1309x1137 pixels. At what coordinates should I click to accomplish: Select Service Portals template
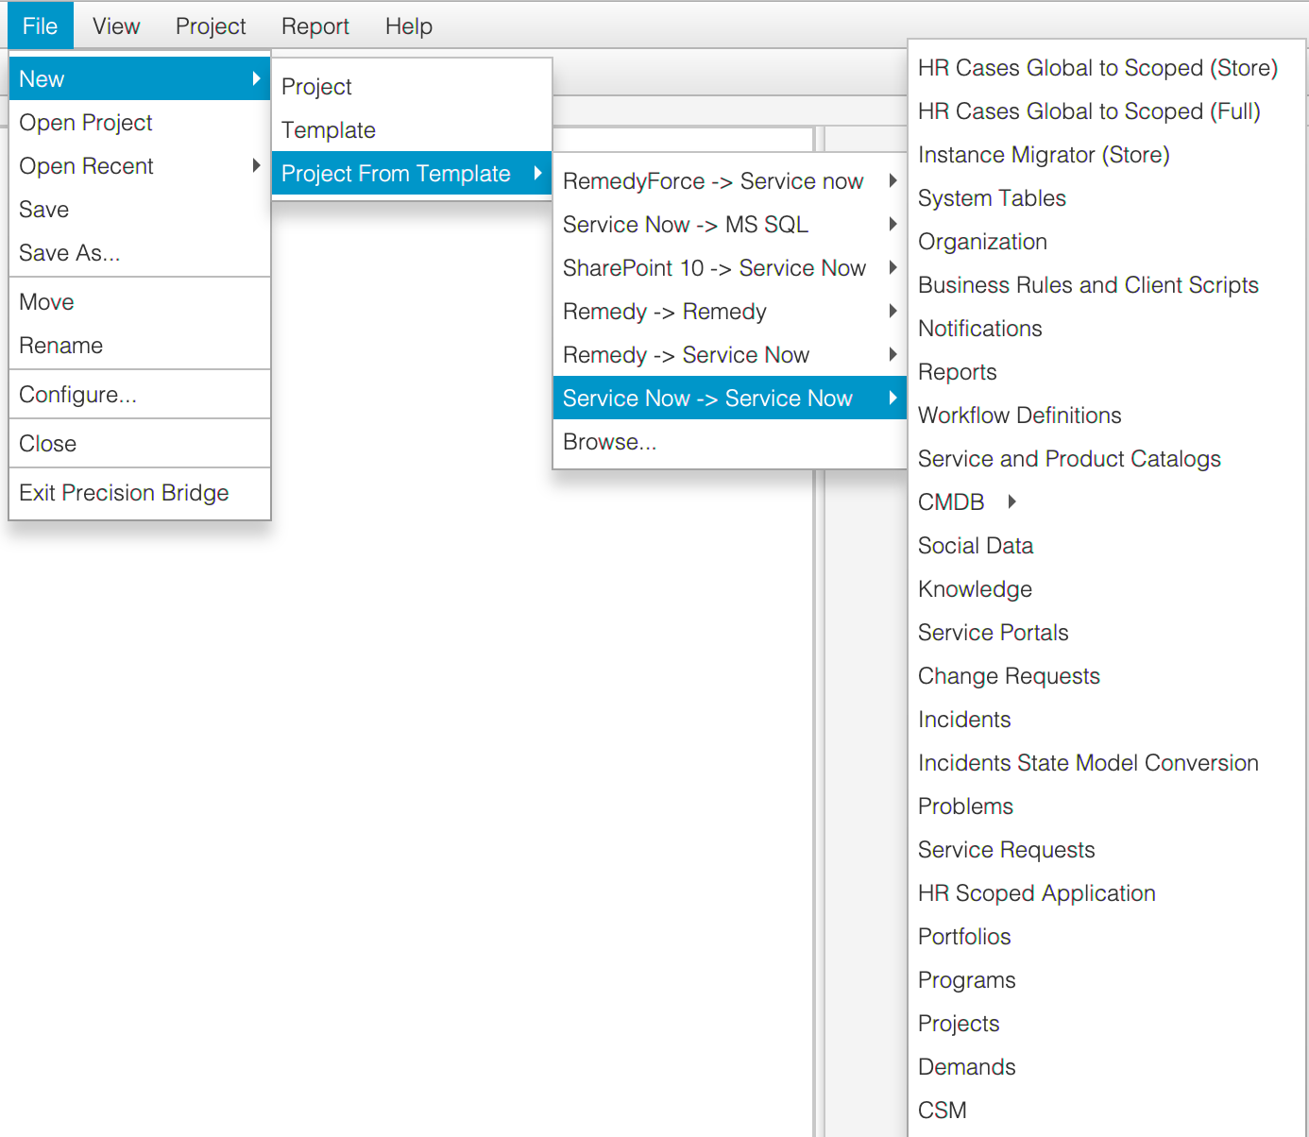point(1107,632)
